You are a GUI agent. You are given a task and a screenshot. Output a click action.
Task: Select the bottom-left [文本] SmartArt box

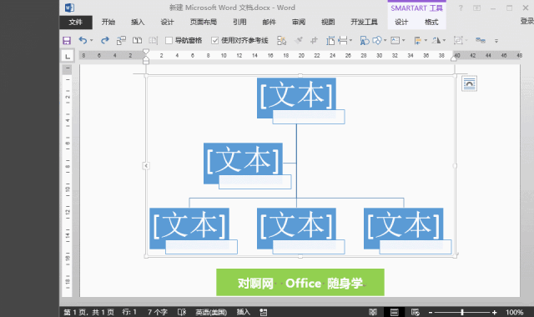pyautogui.click(x=189, y=228)
